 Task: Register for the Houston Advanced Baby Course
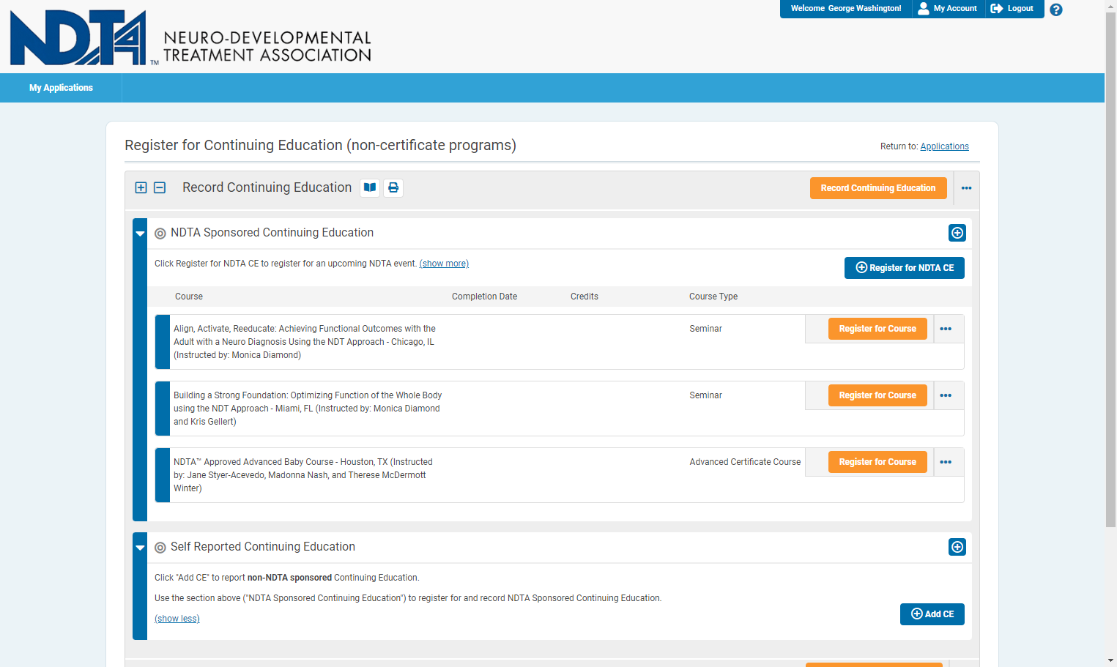tap(877, 462)
